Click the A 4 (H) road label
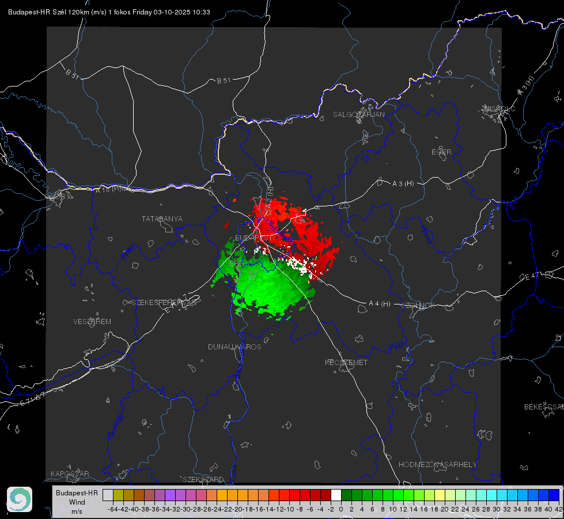 click(380, 304)
